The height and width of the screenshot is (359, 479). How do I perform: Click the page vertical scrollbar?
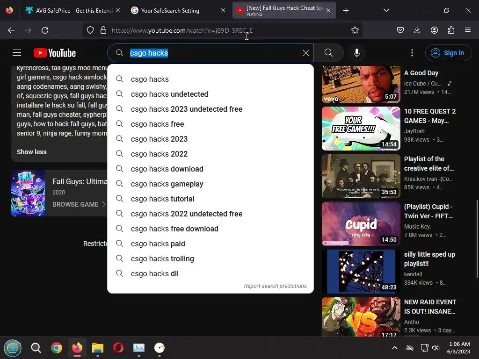pos(477,239)
